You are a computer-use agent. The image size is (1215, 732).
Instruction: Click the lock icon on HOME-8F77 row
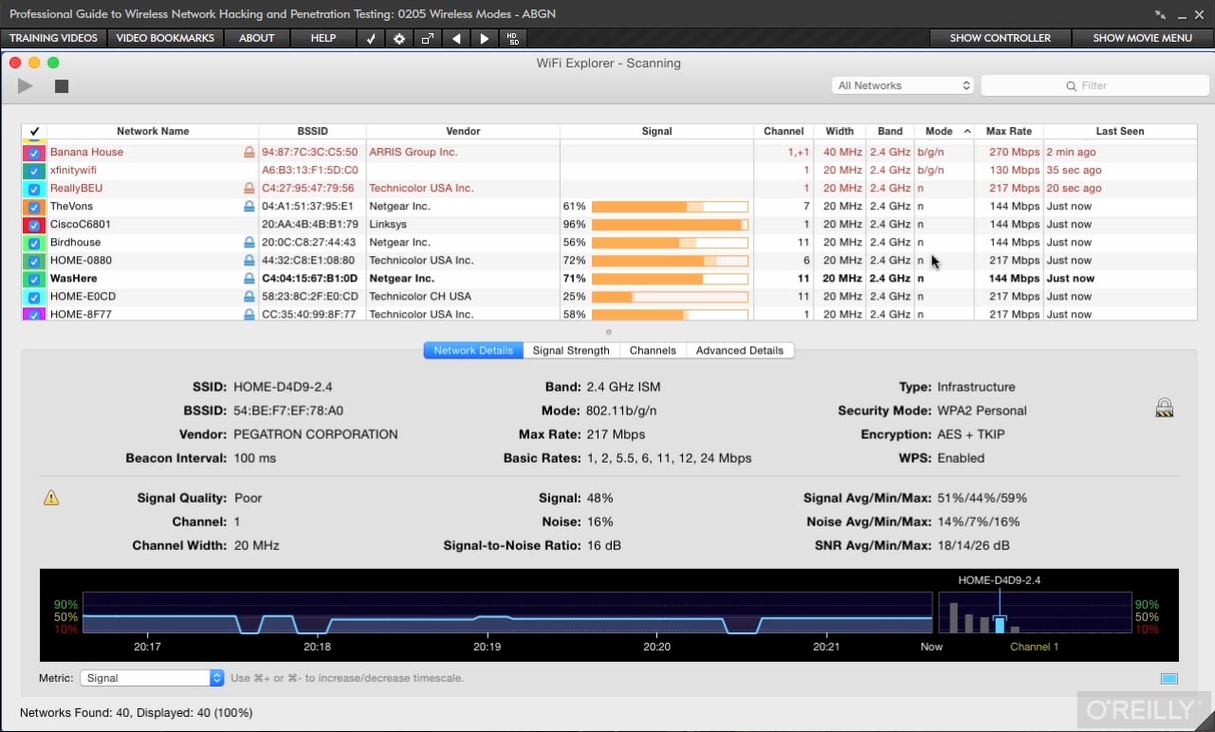coord(249,314)
